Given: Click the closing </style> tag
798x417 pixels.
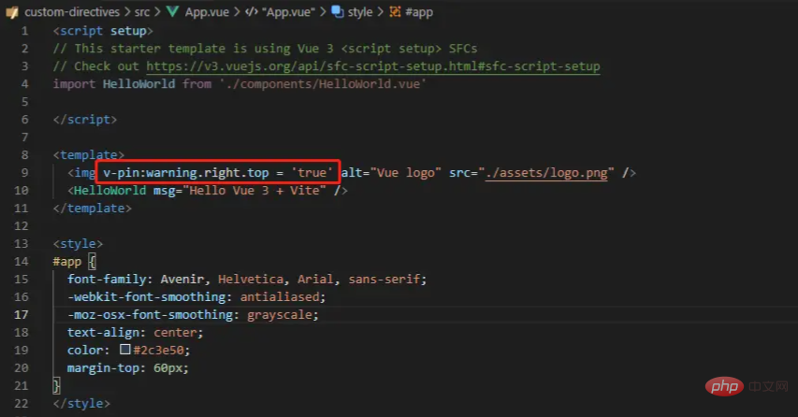Looking at the screenshot, I should point(81,404).
